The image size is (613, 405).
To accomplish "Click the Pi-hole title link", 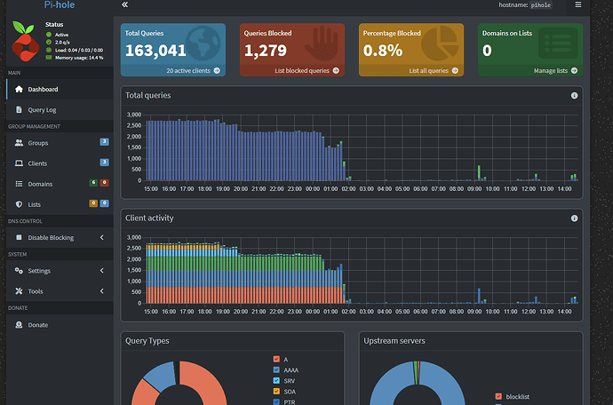I will click(x=59, y=4).
